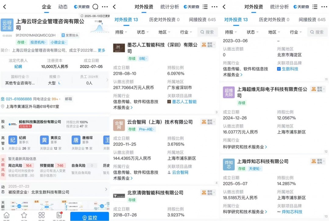View 股权结构 for 北京清微智能科技
The image size is (329, 221).
[x=207, y=192]
